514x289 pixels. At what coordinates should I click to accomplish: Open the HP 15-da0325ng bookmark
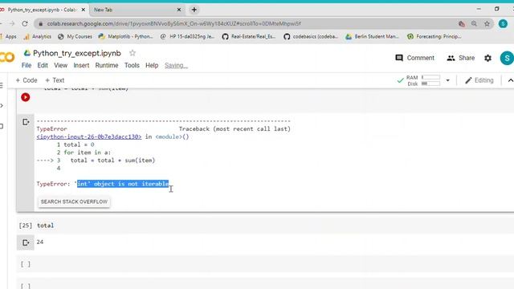click(187, 36)
